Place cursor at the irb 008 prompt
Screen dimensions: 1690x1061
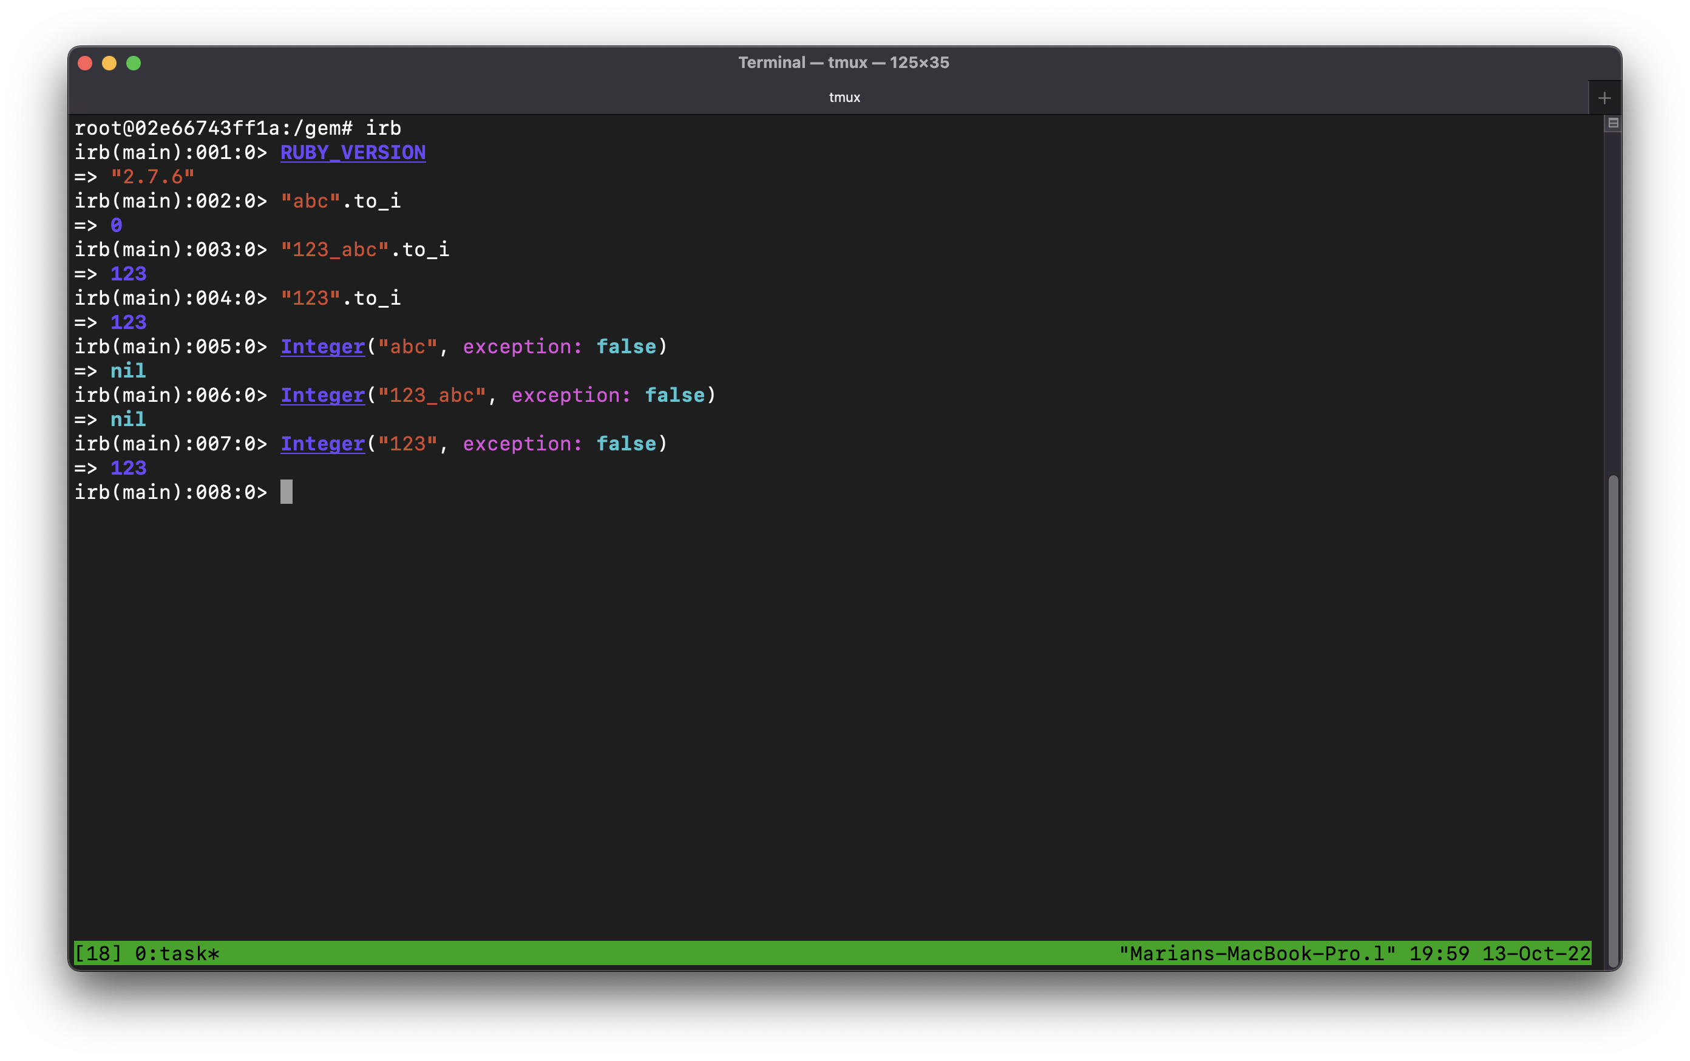pos(288,492)
